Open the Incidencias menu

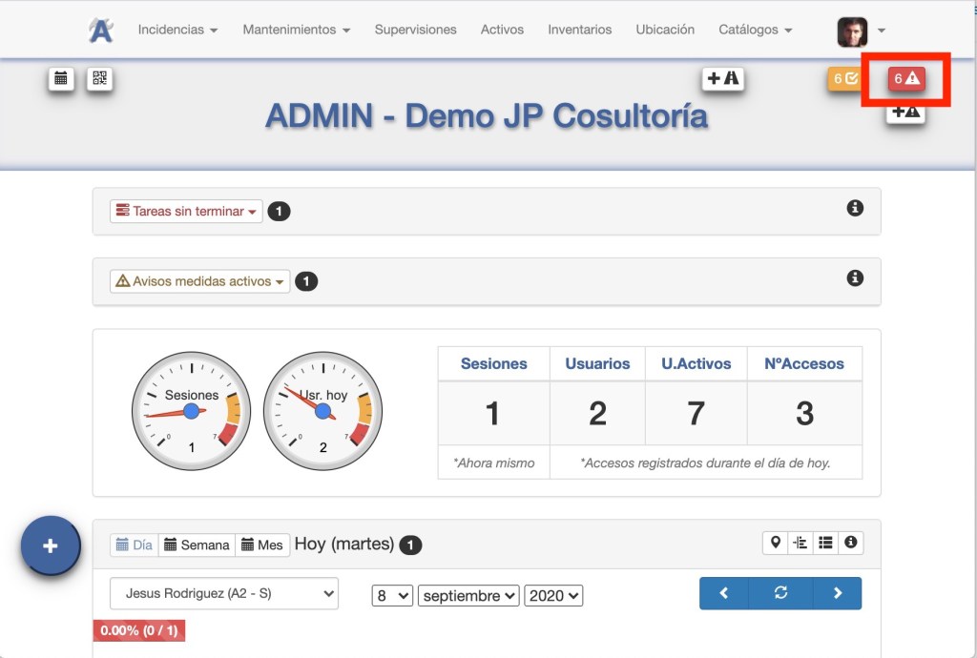177,30
